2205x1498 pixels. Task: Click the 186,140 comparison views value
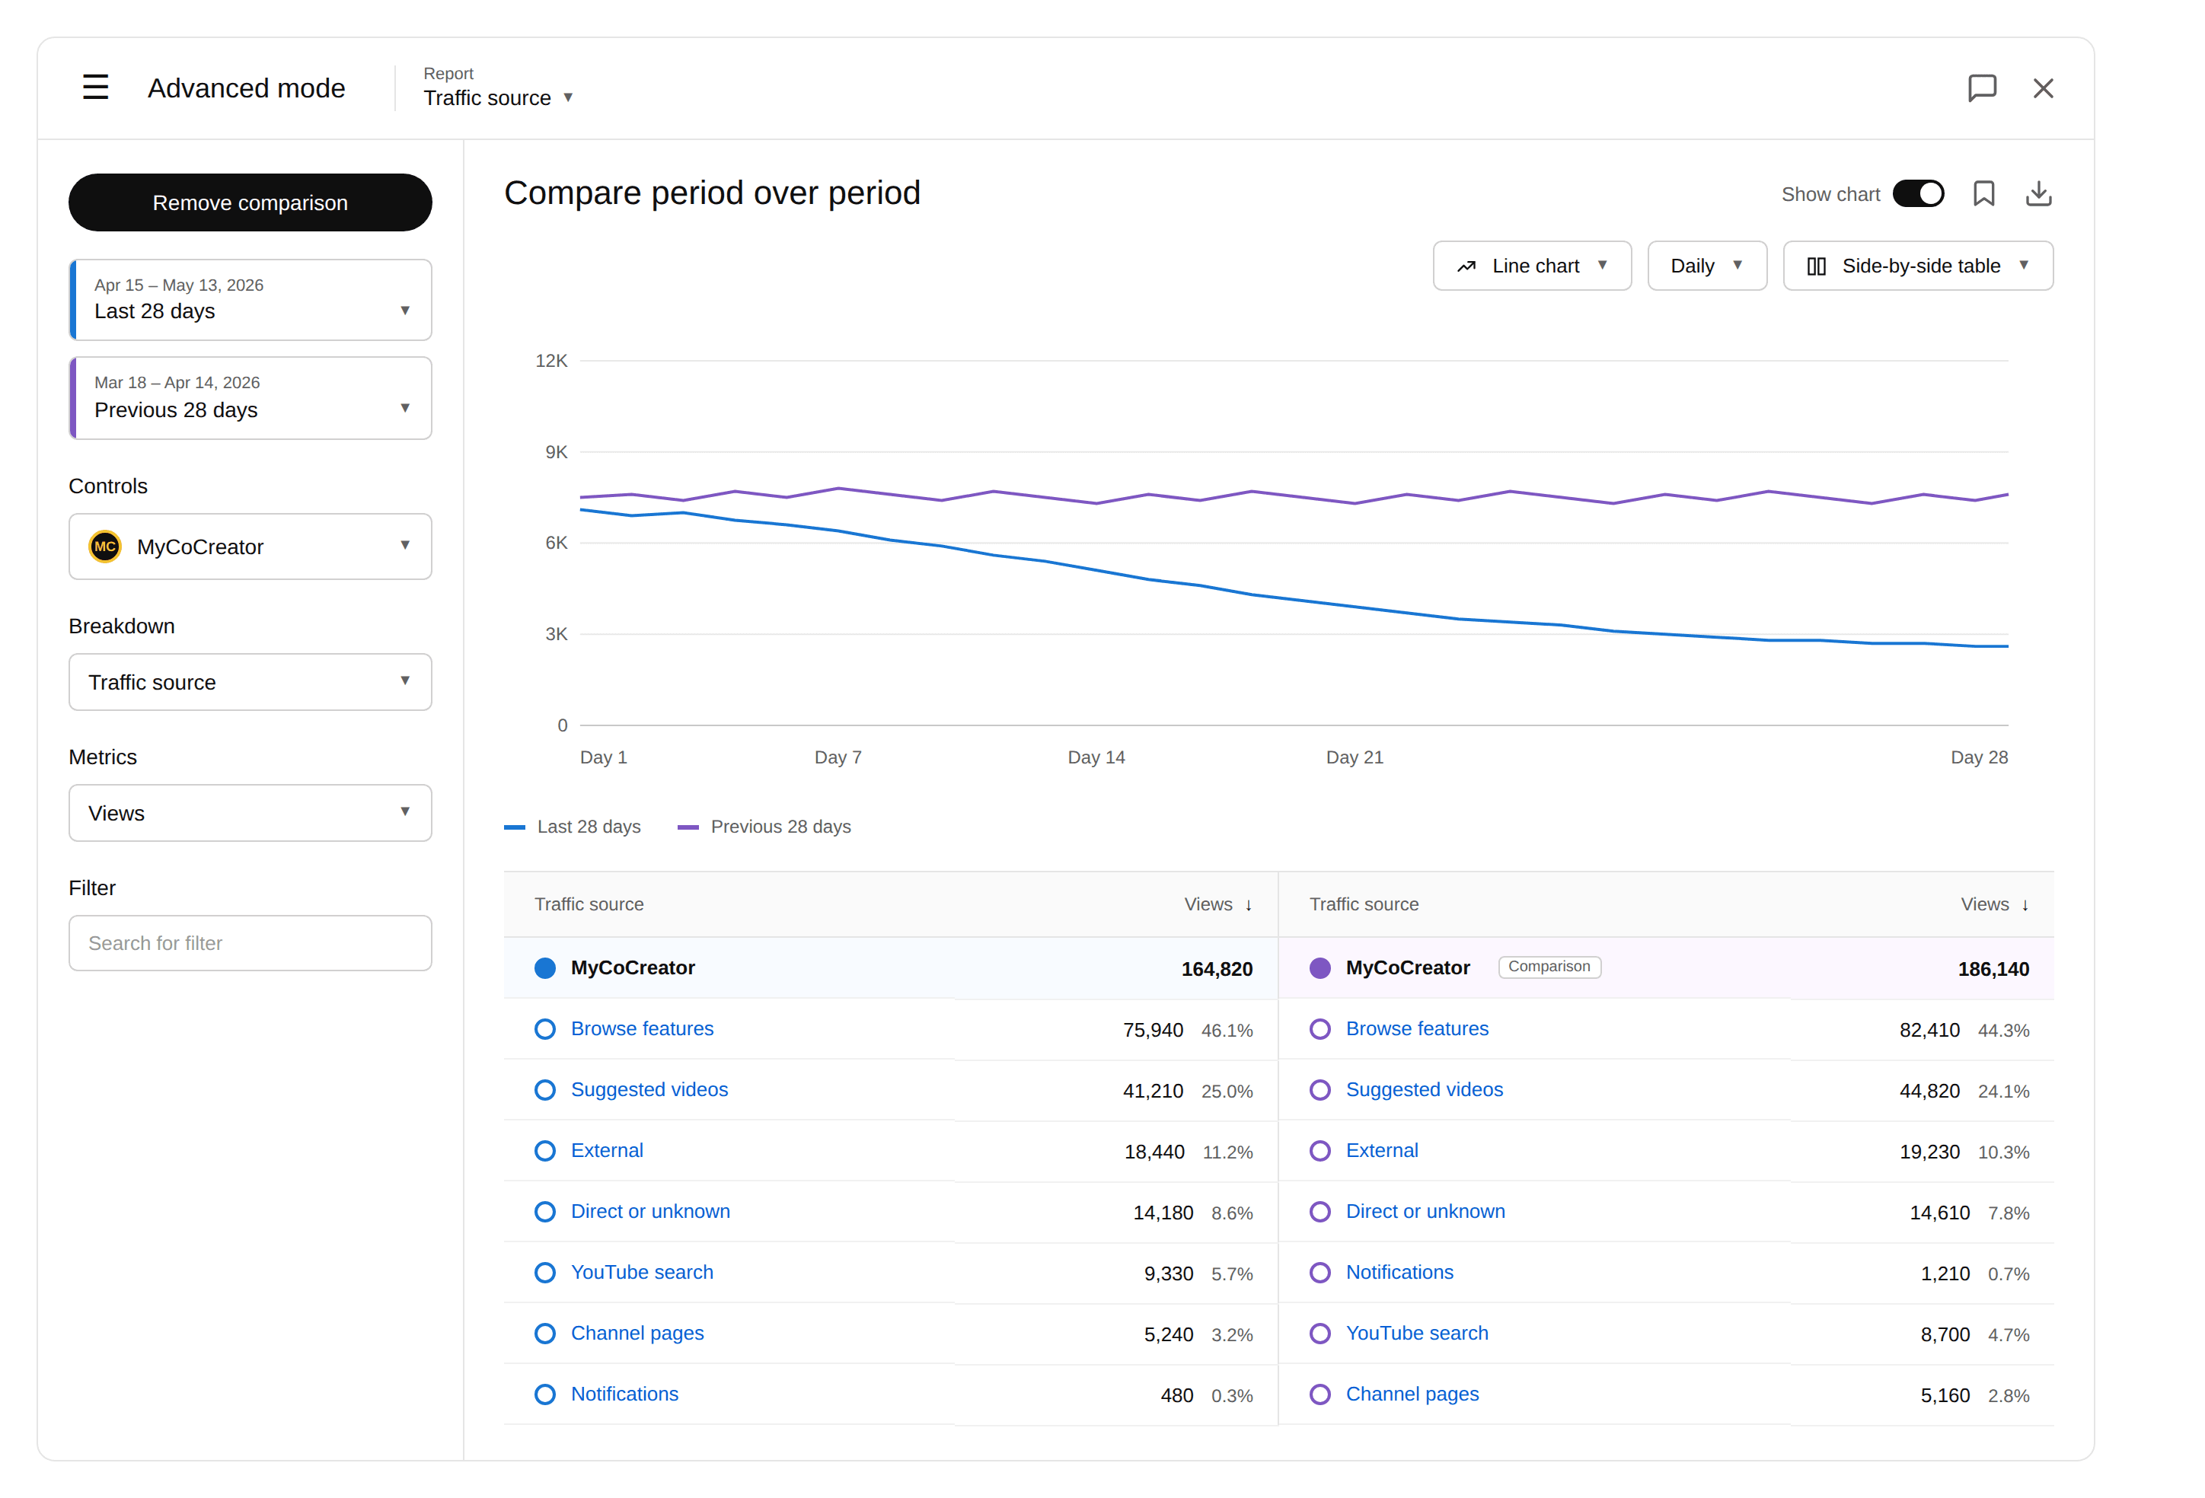point(1993,970)
